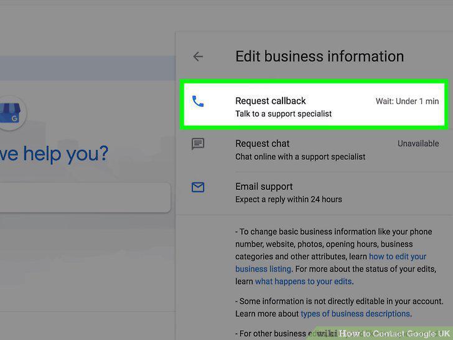Viewport: 453px width, 340px height.
Task: Open the 'types of business descriptions' link
Action: (355, 314)
